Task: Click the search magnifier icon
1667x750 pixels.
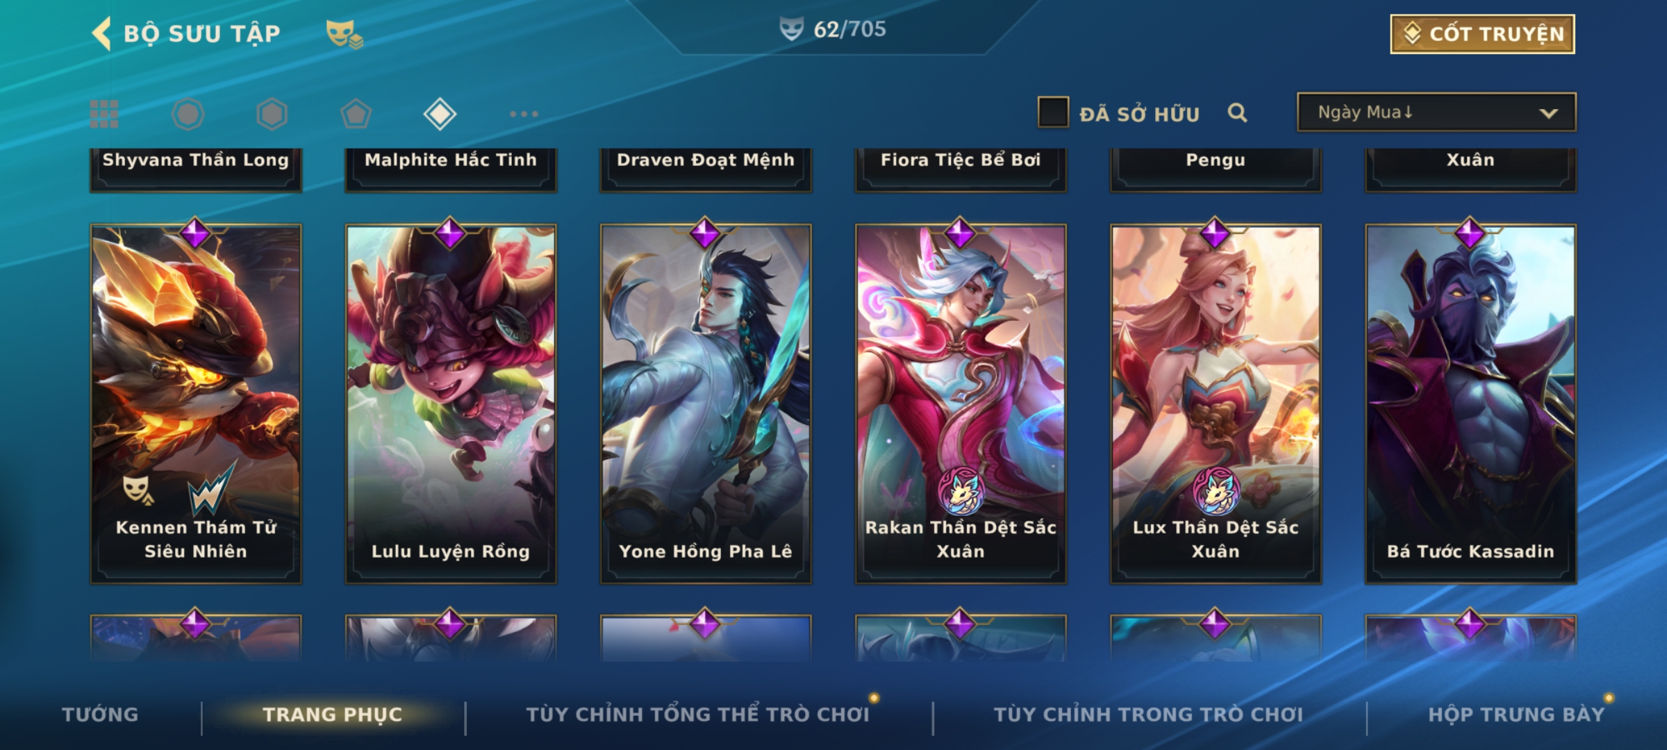Action: tap(1237, 112)
